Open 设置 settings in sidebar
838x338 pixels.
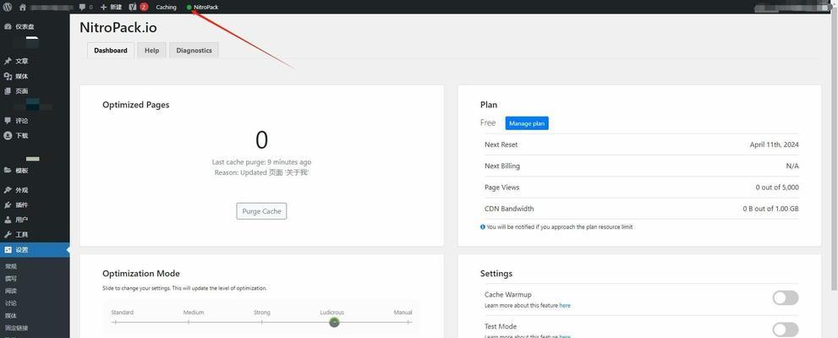point(35,250)
